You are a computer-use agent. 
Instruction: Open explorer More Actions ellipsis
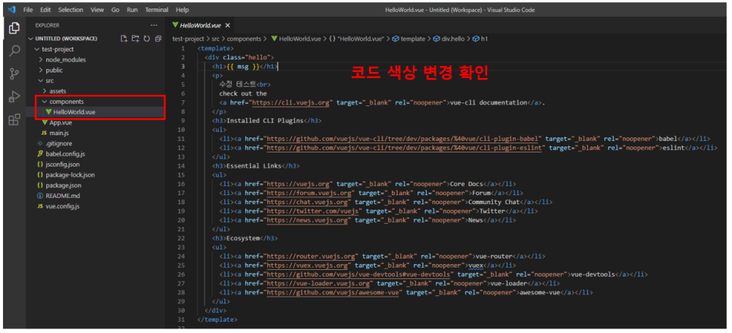pyautogui.click(x=154, y=25)
